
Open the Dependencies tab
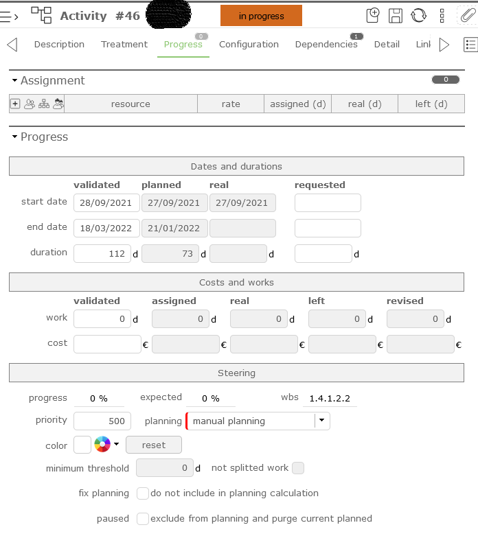pyautogui.click(x=326, y=45)
